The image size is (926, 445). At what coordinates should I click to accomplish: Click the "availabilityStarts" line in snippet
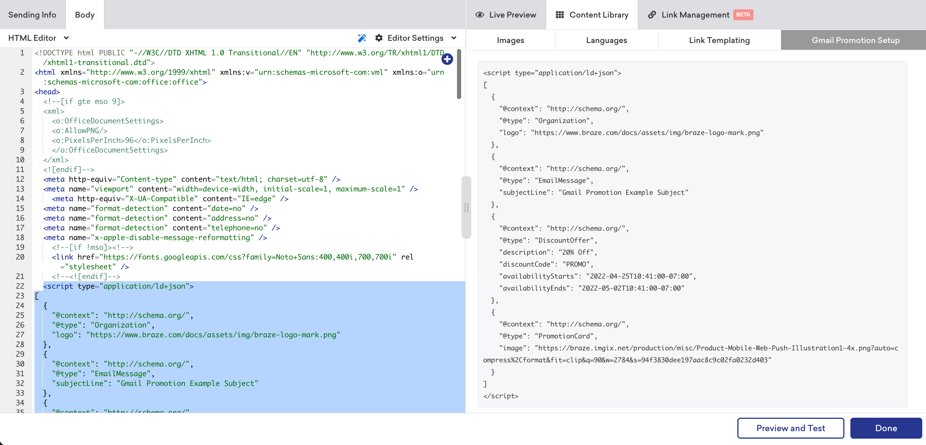(598, 276)
